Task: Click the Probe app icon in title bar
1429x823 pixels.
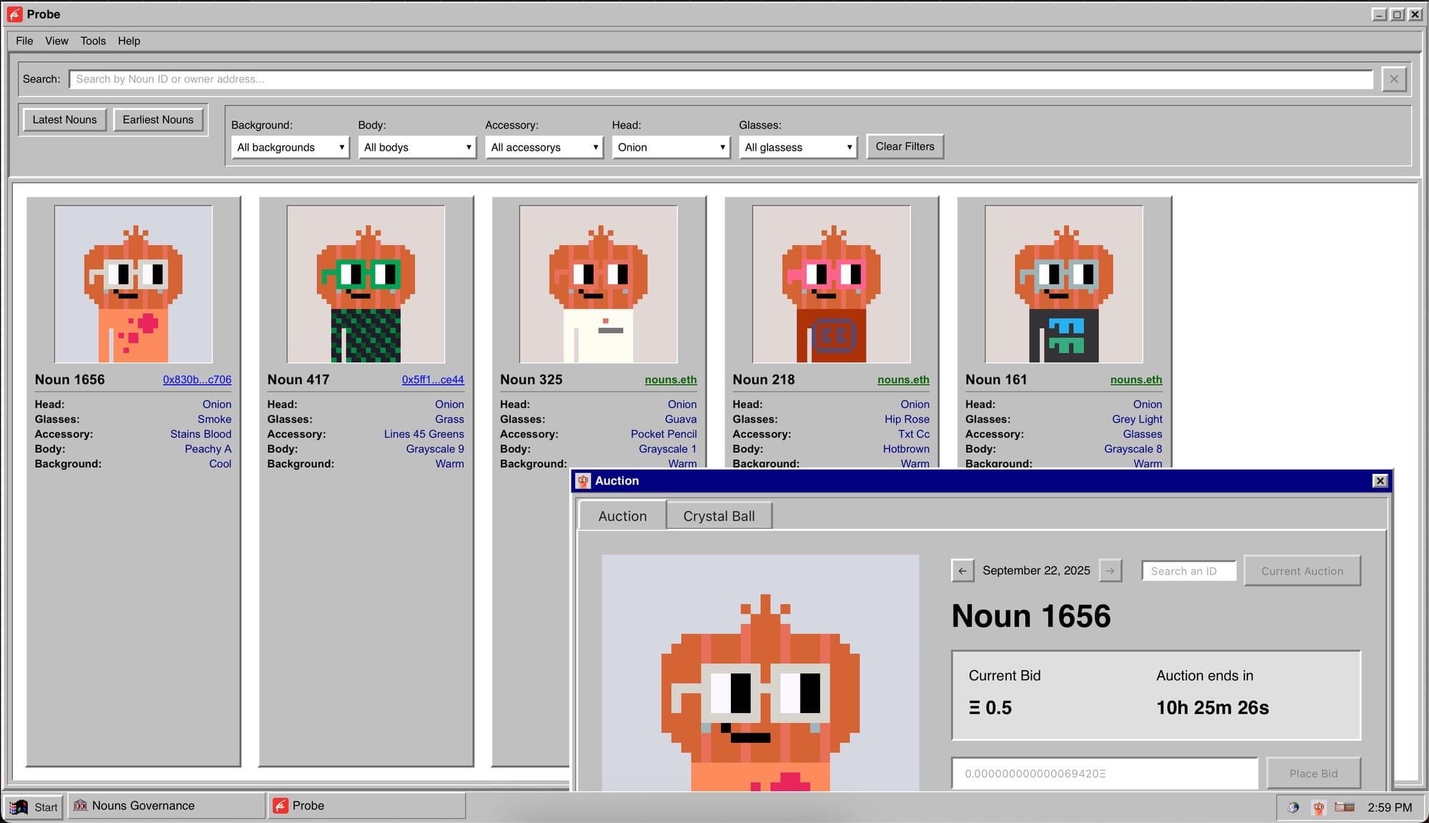Action: click(14, 14)
